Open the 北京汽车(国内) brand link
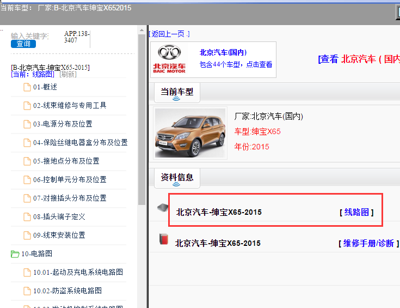 [223, 52]
